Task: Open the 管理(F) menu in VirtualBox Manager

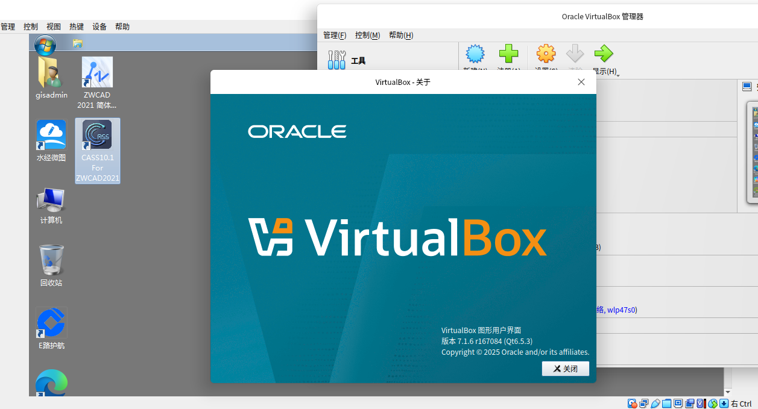Action: coord(335,35)
